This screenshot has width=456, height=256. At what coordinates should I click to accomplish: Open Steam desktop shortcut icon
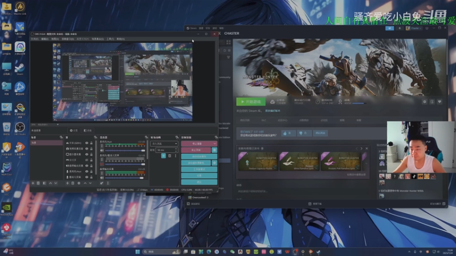(x=20, y=69)
